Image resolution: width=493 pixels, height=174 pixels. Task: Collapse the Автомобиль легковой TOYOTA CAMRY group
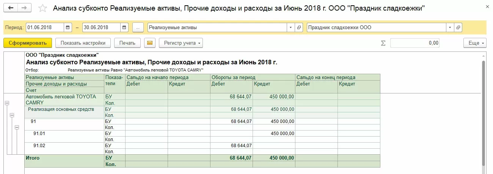point(7,103)
